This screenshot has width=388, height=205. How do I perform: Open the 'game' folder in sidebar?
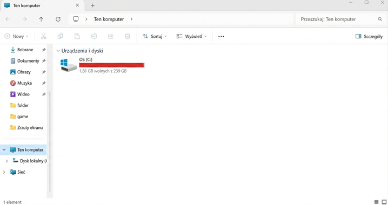coord(23,117)
